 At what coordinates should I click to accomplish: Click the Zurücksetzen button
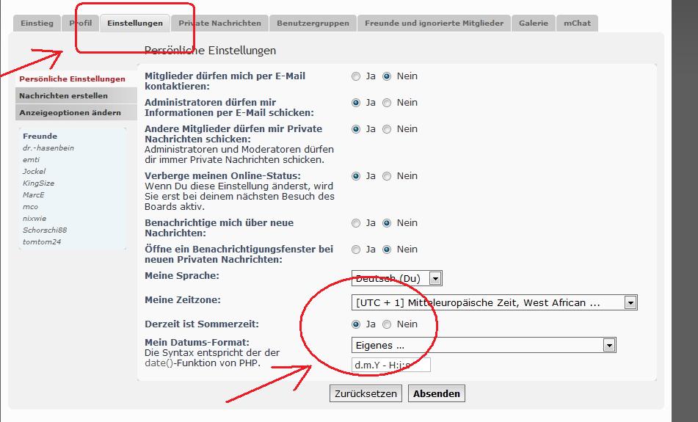366,394
